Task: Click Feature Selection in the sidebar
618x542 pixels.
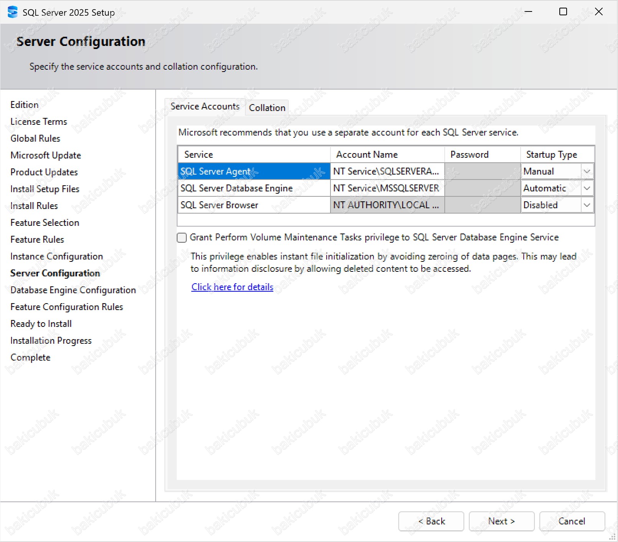Action: [45, 223]
